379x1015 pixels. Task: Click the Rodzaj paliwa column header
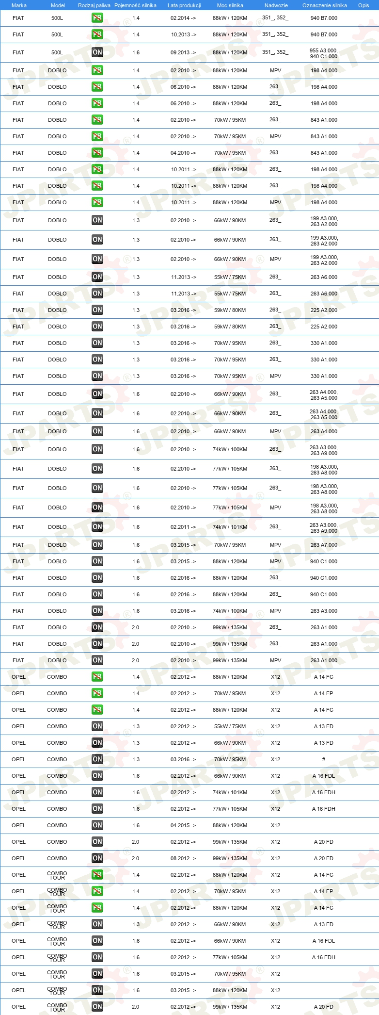click(x=94, y=5)
